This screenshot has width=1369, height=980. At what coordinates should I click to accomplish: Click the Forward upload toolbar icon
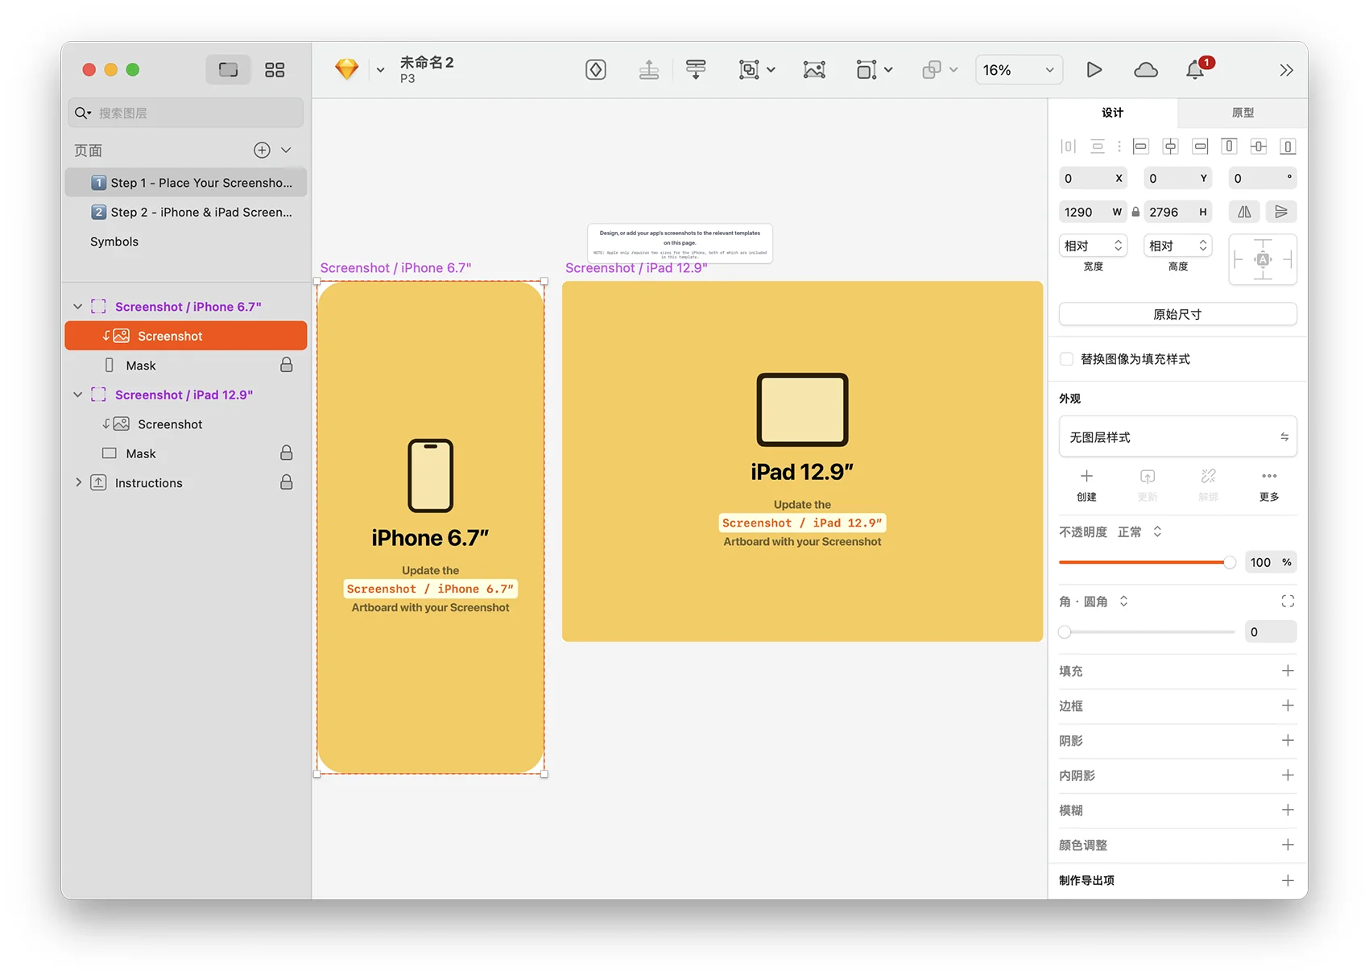tap(649, 70)
